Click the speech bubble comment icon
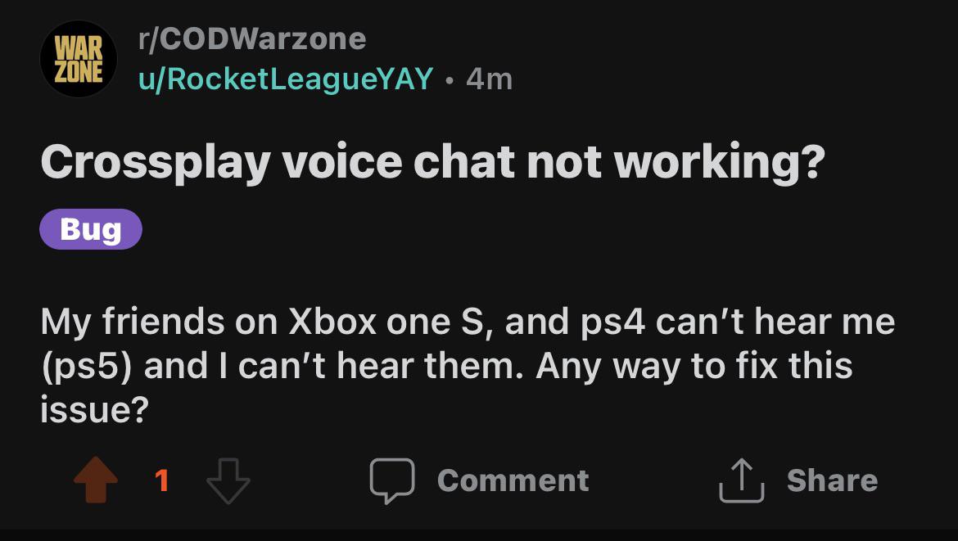The width and height of the screenshot is (958, 541). (394, 481)
